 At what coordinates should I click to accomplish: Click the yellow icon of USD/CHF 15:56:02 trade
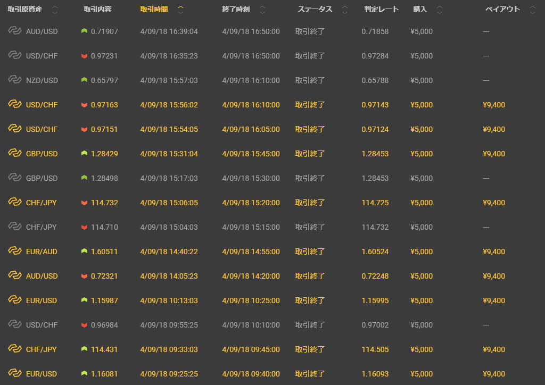[15, 104]
